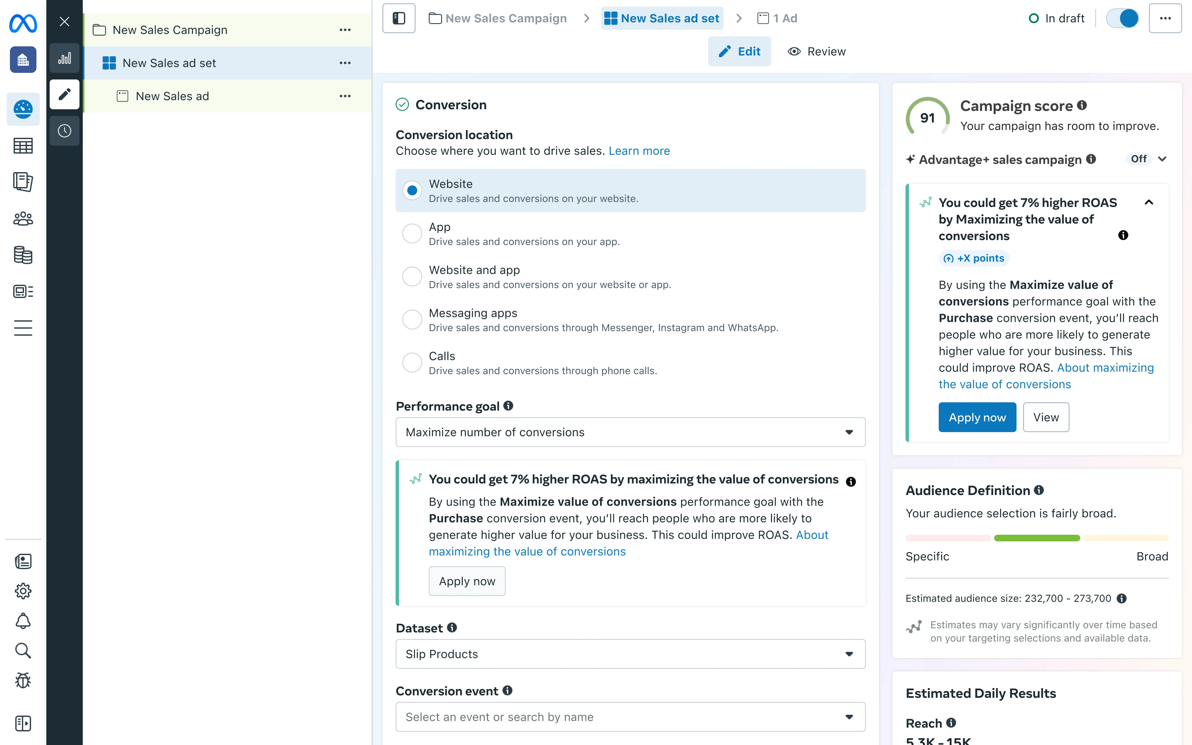Open the Learn more link

639,151
